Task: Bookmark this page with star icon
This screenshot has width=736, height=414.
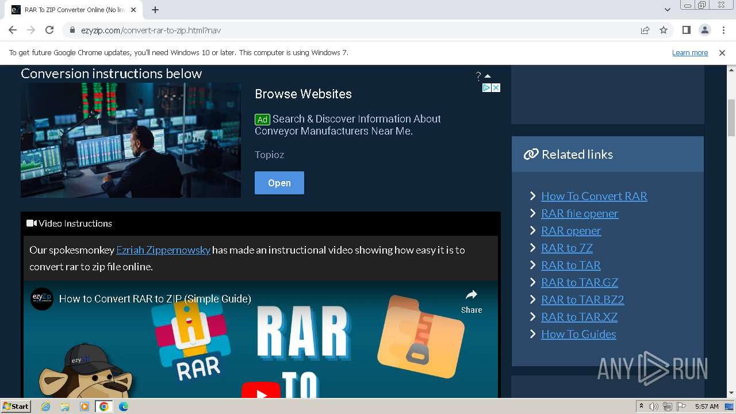Action: point(664,30)
